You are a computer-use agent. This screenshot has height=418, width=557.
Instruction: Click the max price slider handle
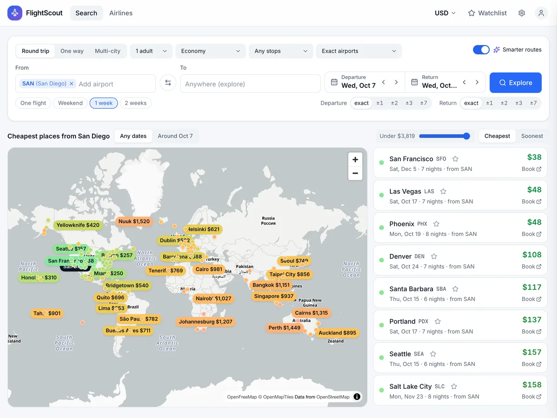(x=466, y=136)
